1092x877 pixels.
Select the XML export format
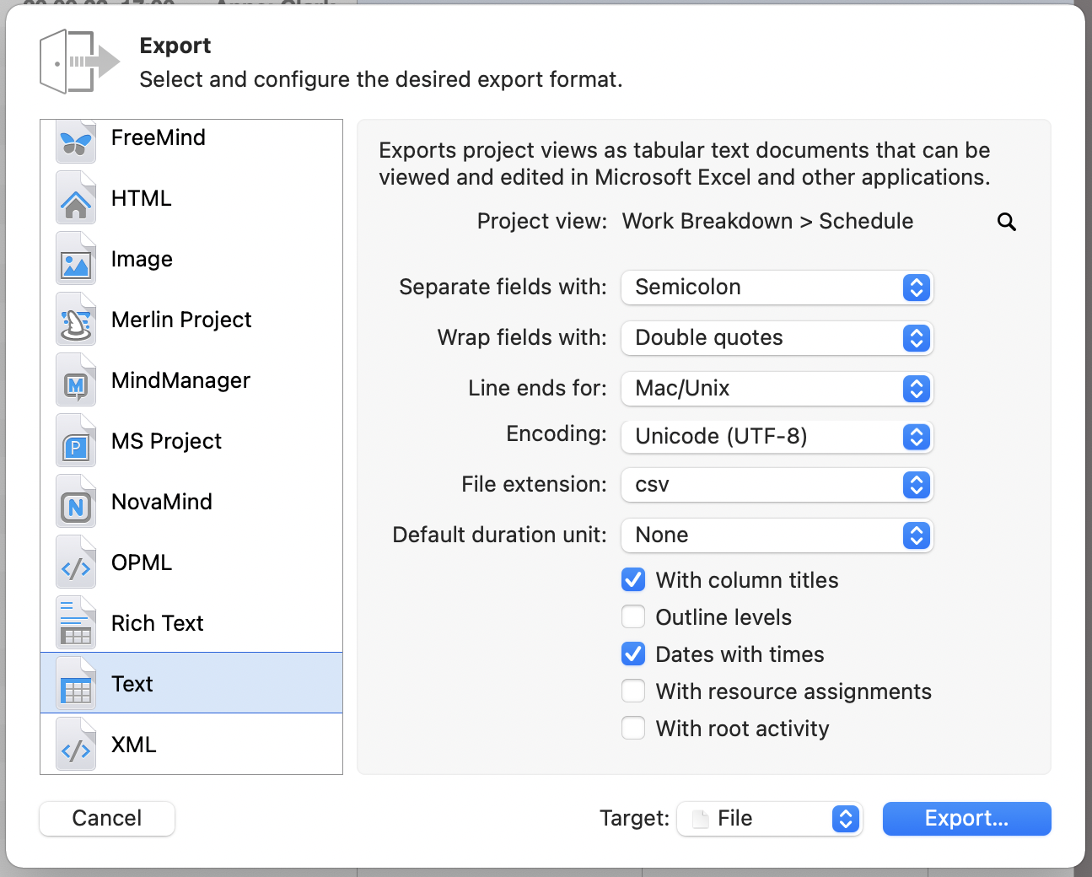(x=132, y=744)
